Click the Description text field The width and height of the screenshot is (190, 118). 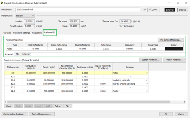pyautogui.click(x=78, y=10)
